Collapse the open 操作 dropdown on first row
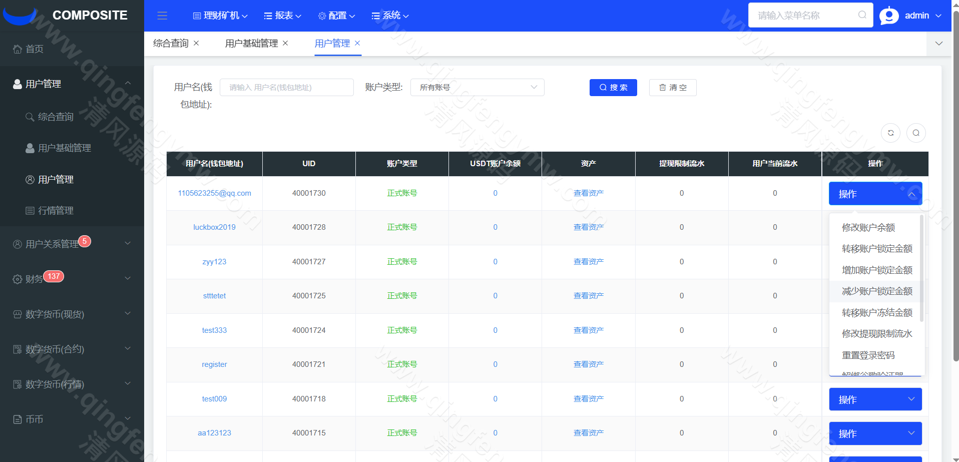The width and height of the screenshot is (959, 462). coord(912,194)
